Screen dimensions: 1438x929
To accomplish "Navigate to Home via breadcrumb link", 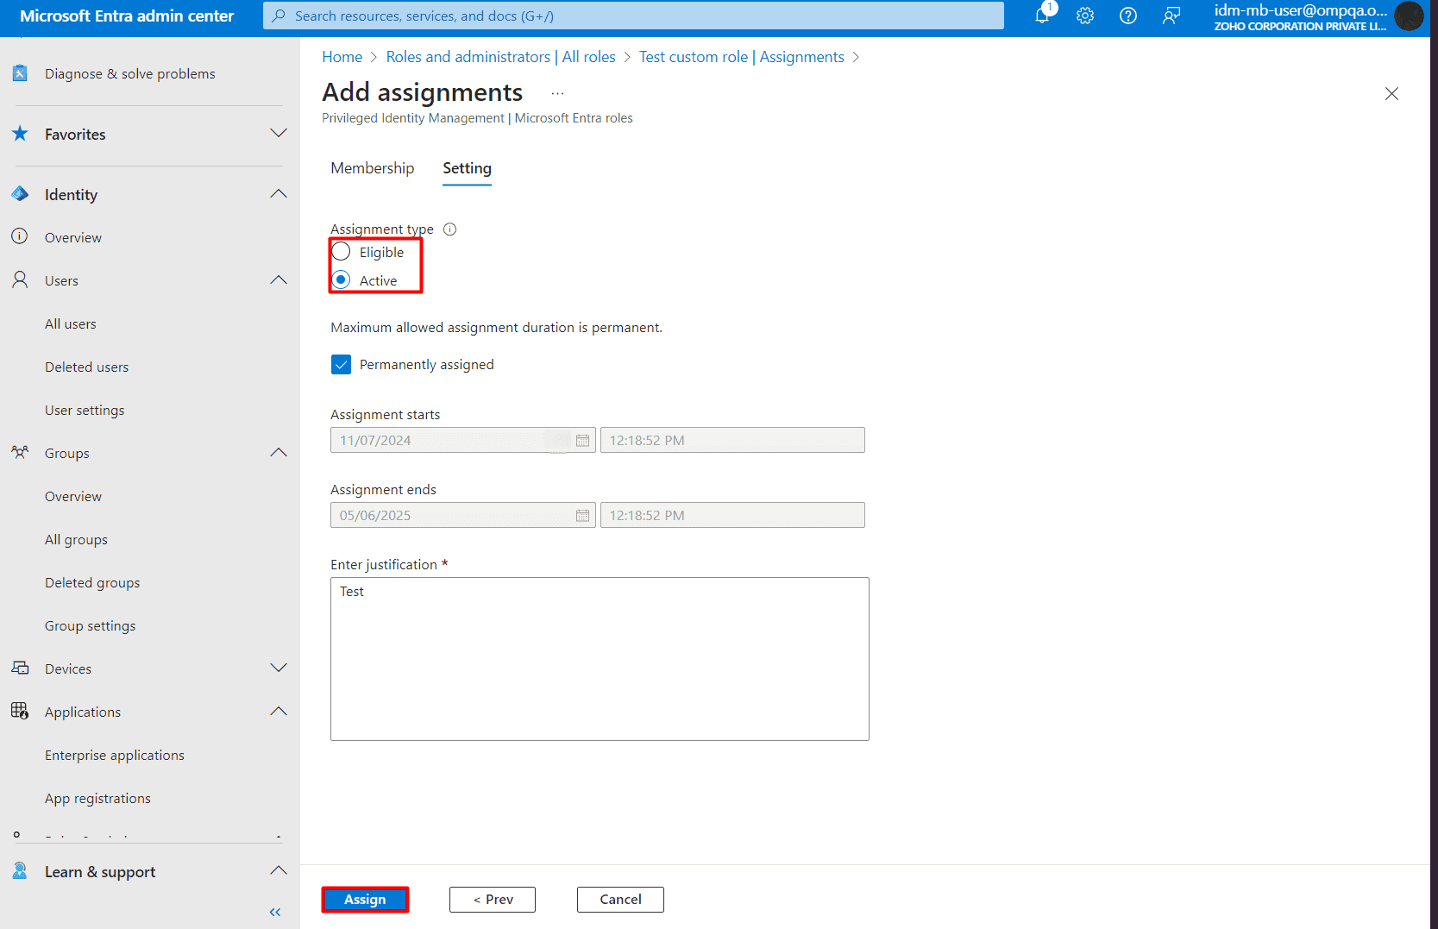I will tap(342, 56).
